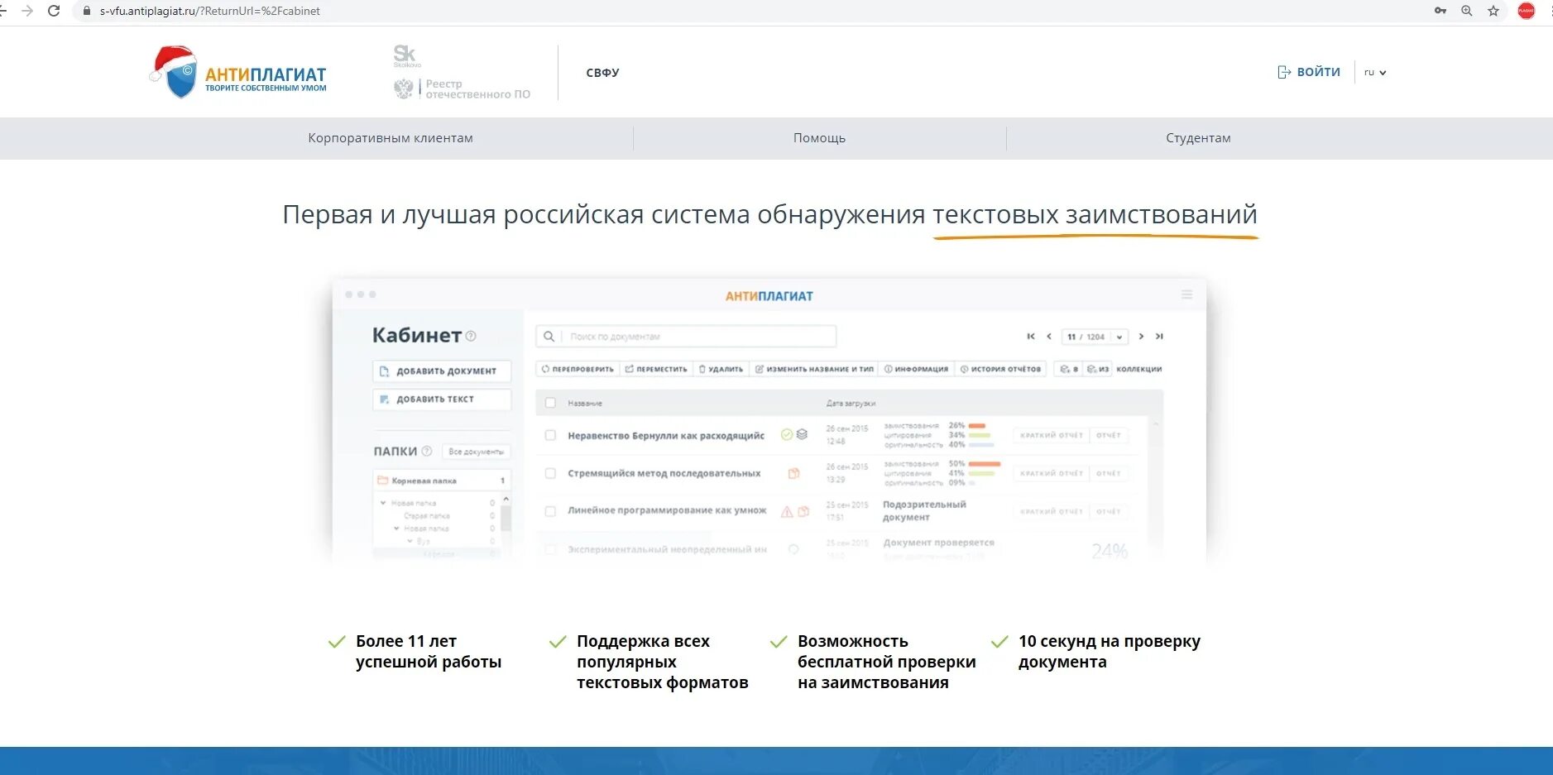Click the Поддержка всех популярных текстовых форматов text
This screenshot has height=775, width=1553.
tap(662, 662)
